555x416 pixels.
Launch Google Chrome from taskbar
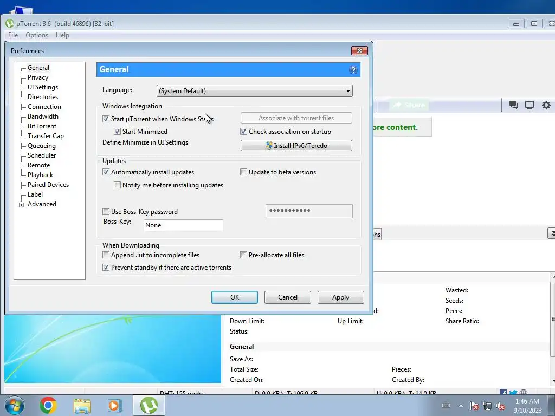[48, 405]
